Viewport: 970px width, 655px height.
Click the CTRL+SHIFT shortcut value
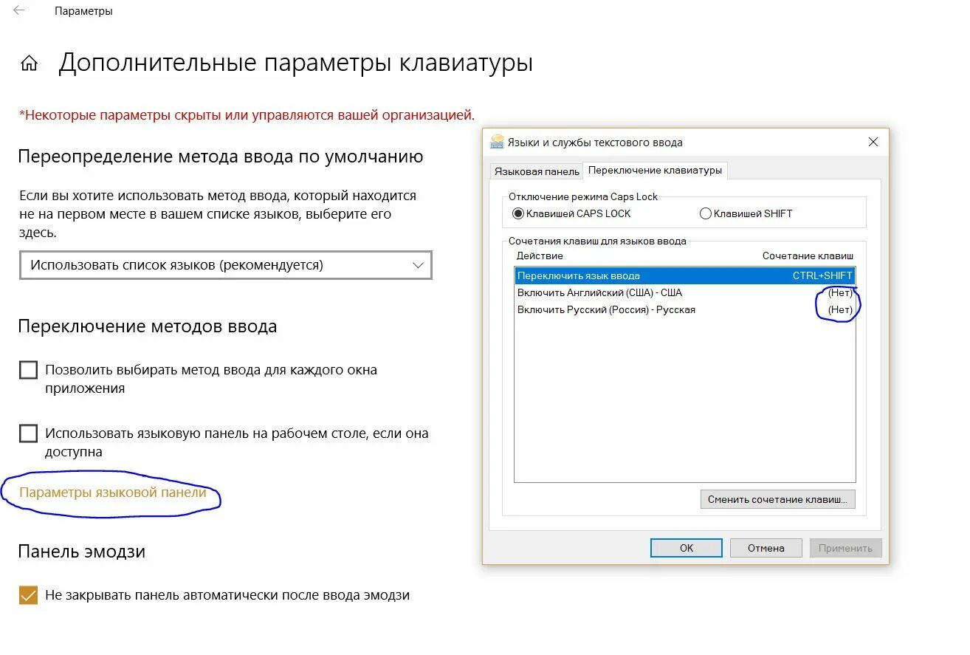(822, 275)
